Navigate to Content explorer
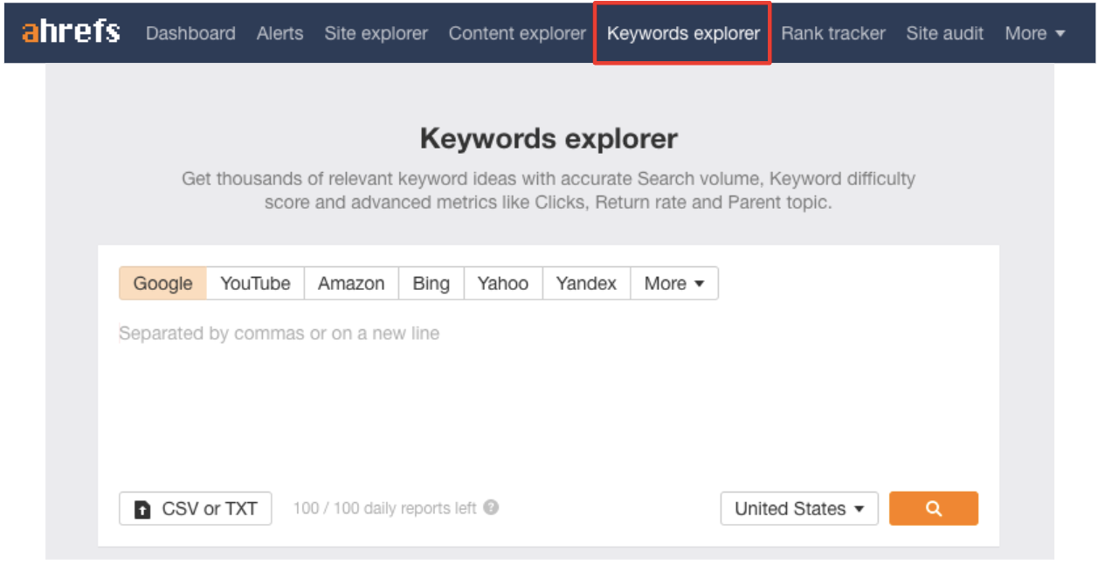This screenshot has width=1098, height=565. coord(517,33)
